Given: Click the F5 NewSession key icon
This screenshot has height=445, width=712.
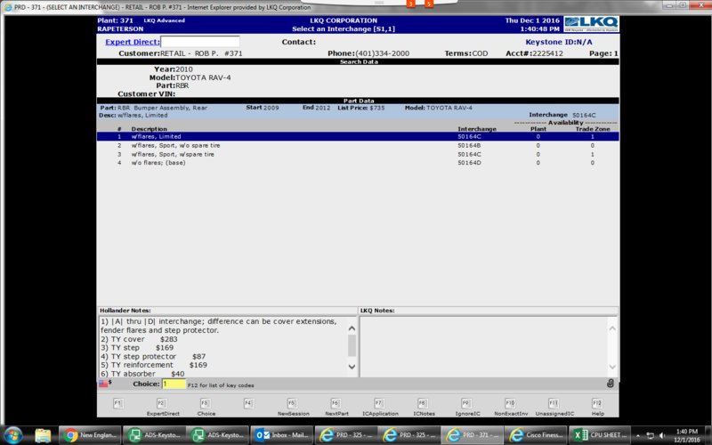Looking at the screenshot, I should point(292,403).
